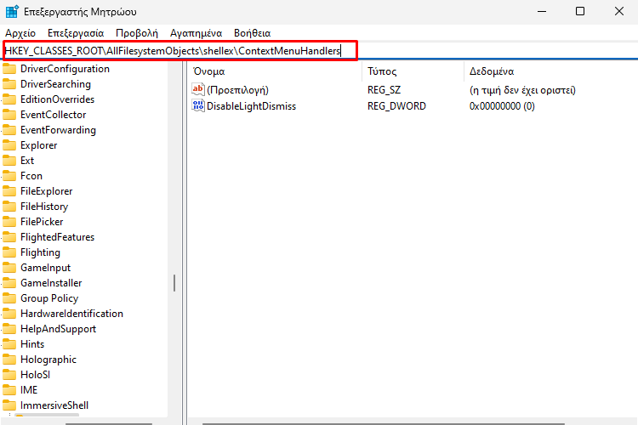
Task: Select the Hints key
Action: click(x=32, y=344)
